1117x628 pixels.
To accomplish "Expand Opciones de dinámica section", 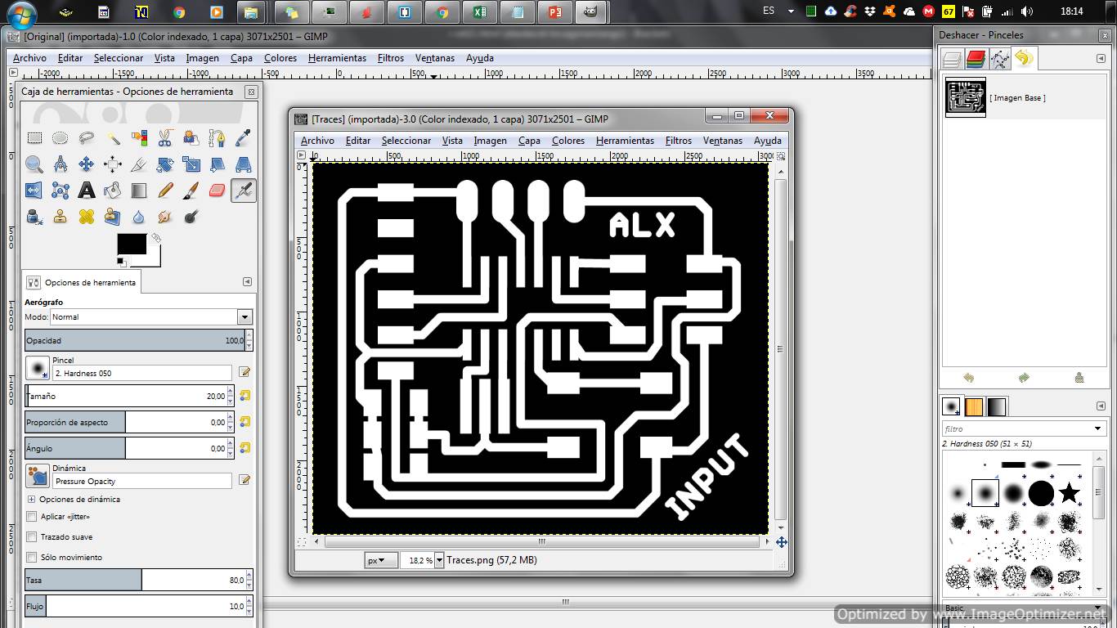I will [32, 499].
